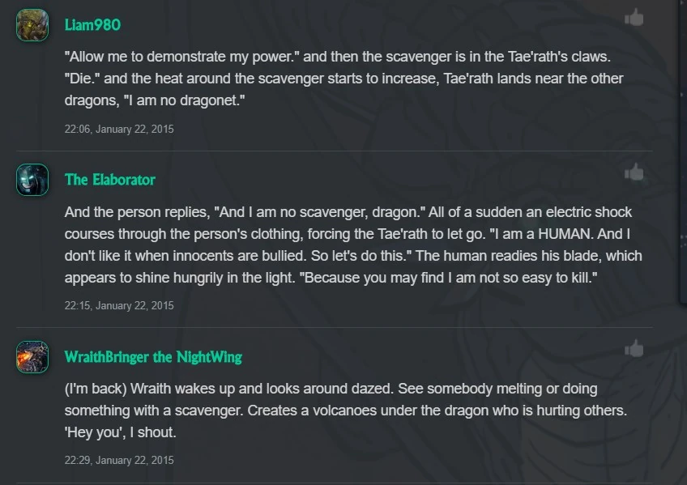Select the 22:29, January 22, 2015 timestamp

(119, 460)
